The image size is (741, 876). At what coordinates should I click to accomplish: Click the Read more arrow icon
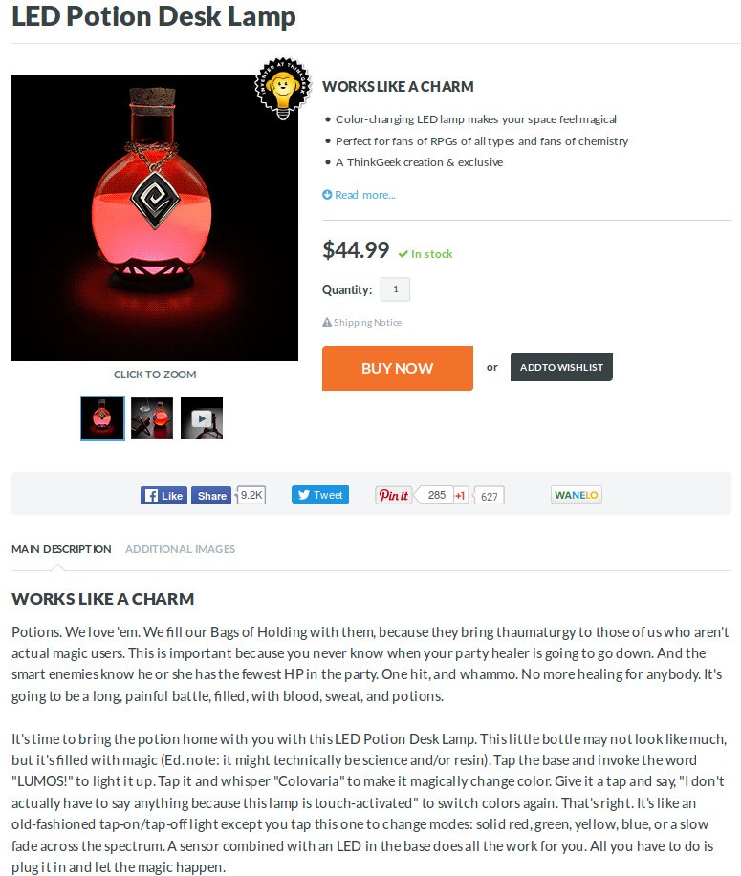(x=327, y=195)
